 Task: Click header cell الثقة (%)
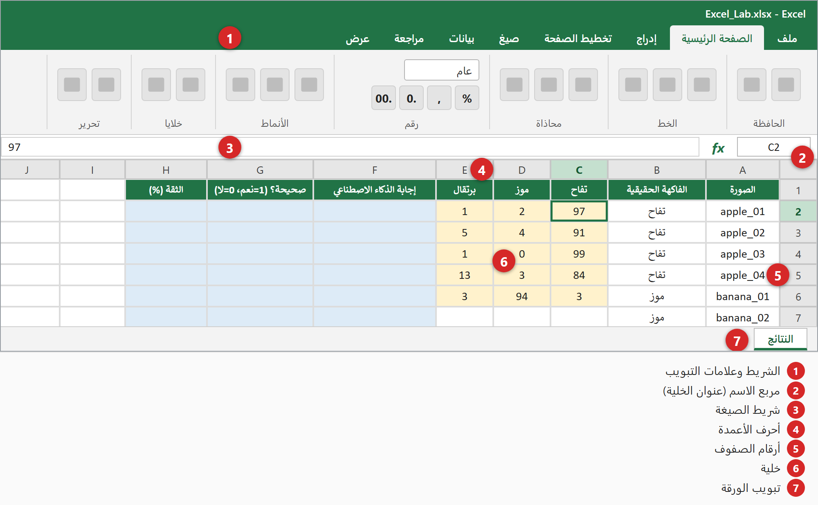(x=166, y=190)
